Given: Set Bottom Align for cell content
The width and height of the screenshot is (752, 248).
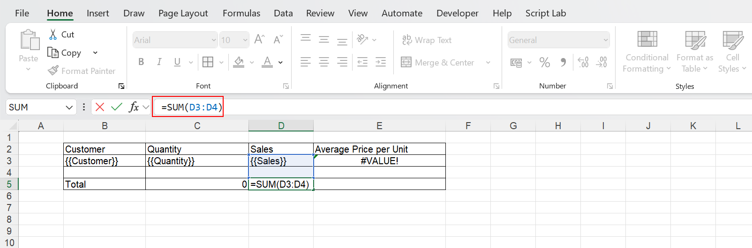Looking at the screenshot, I should coord(342,41).
